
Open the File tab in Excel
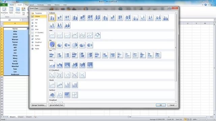point(4,5)
